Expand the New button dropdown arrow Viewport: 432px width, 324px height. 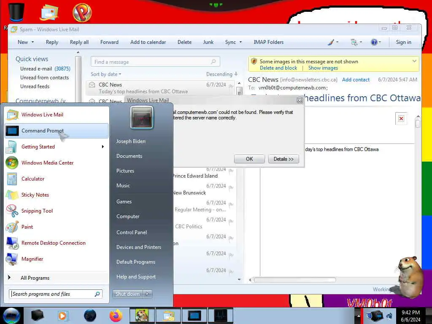[33, 42]
